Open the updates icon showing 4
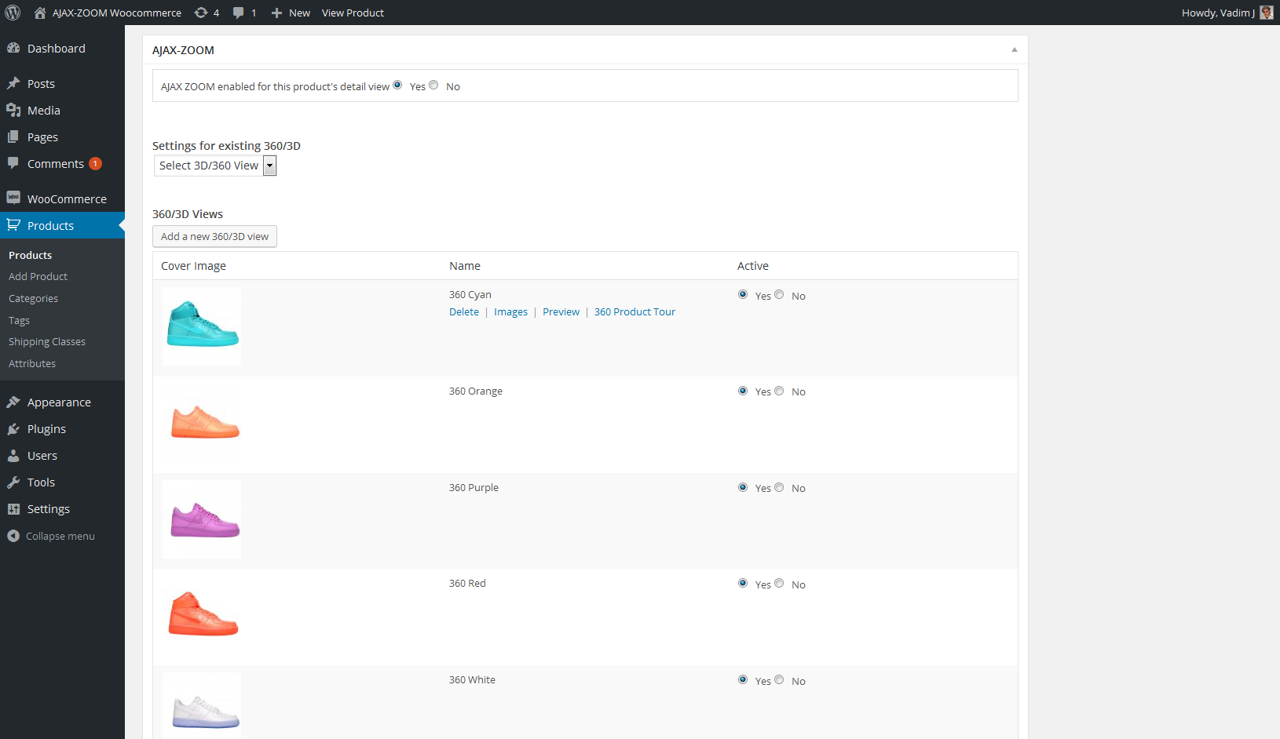Image resolution: width=1280 pixels, height=739 pixels. (x=201, y=13)
